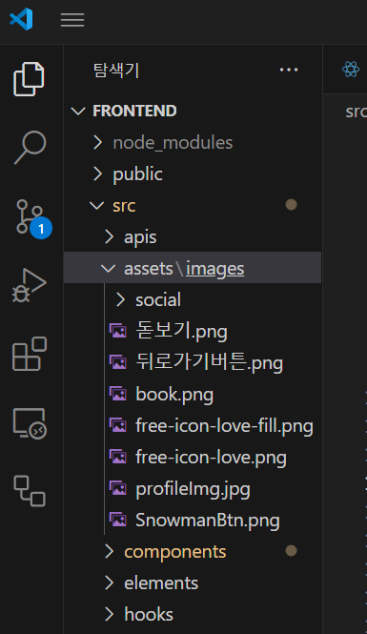
Task: Open Source Control with one pending change
Action: pyautogui.click(x=32, y=217)
